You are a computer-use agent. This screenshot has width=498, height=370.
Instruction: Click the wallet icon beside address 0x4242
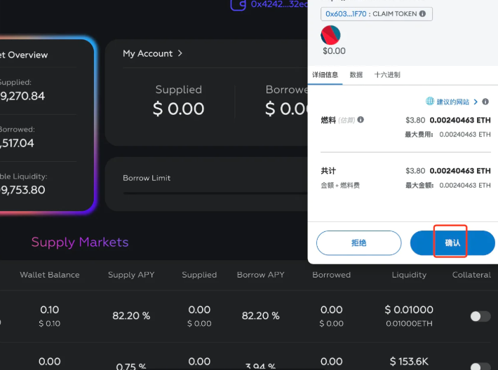tap(238, 4)
